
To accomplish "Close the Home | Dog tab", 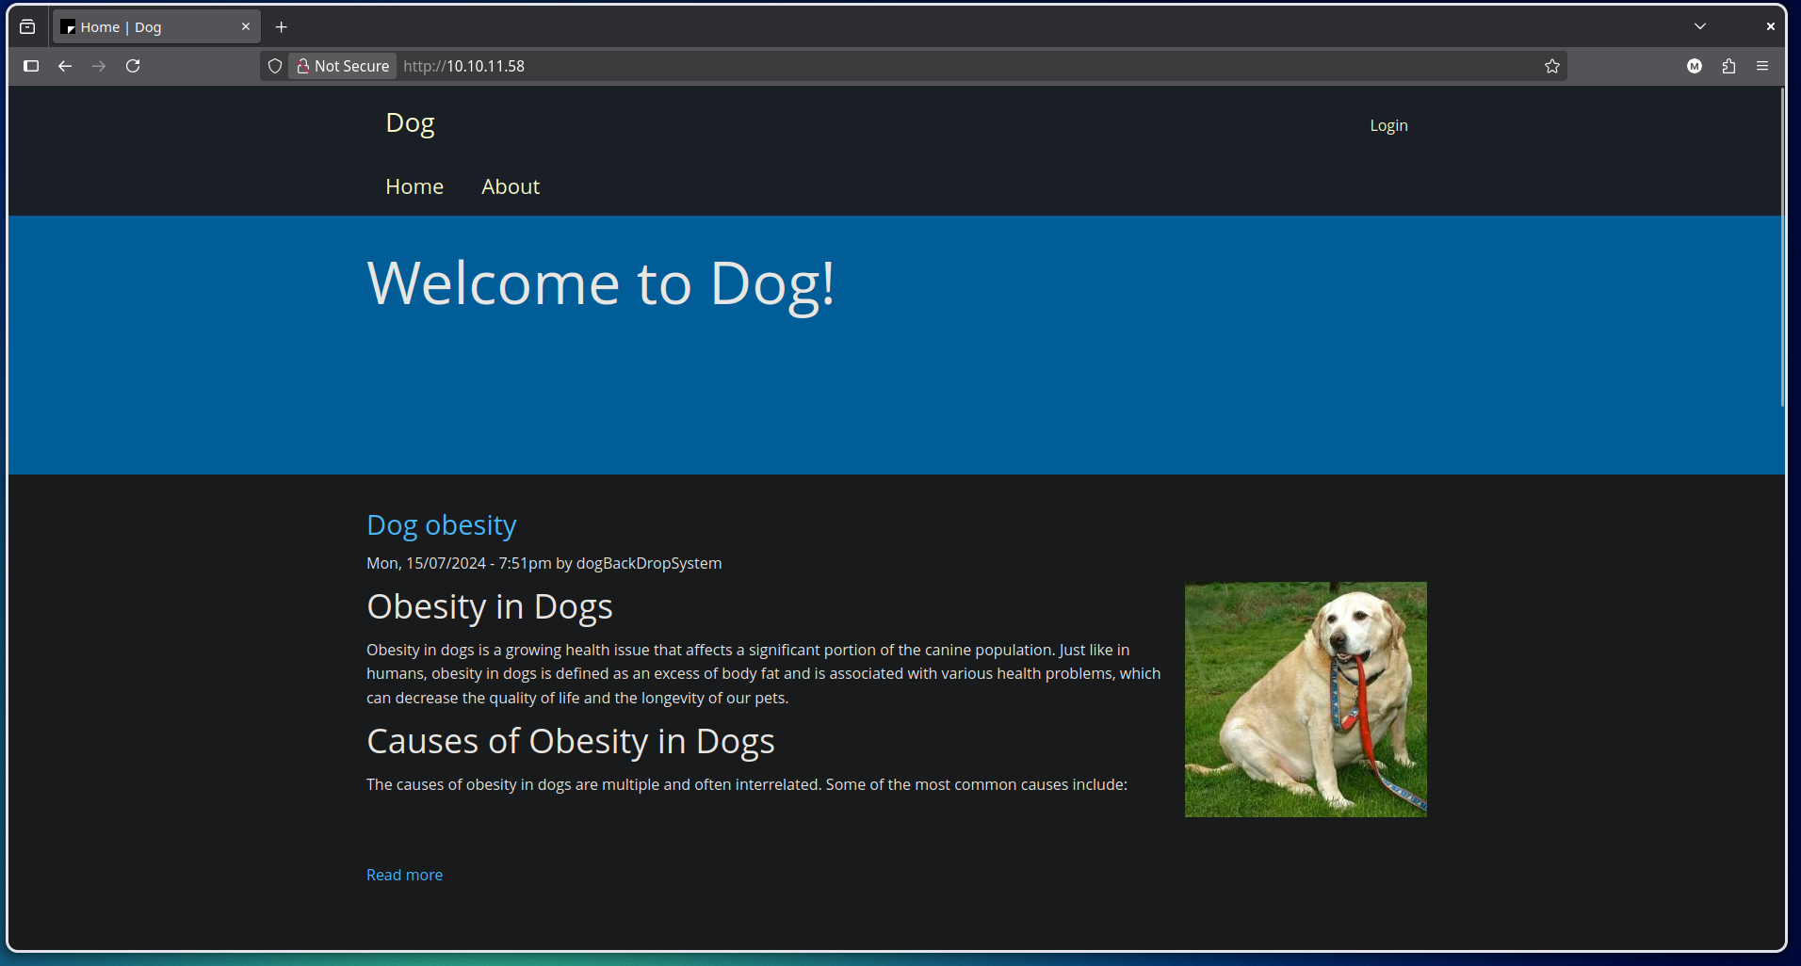I will click(x=246, y=27).
